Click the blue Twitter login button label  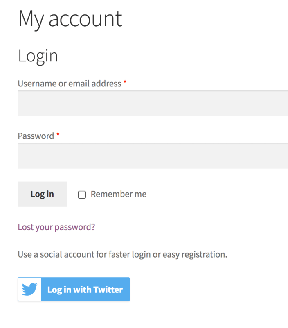(85, 290)
